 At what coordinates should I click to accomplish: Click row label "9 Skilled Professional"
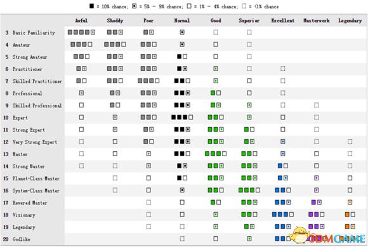tap(34, 105)
